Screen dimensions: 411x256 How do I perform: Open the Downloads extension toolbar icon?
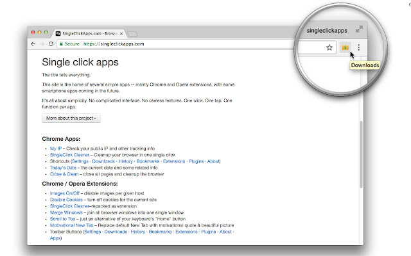345,47
